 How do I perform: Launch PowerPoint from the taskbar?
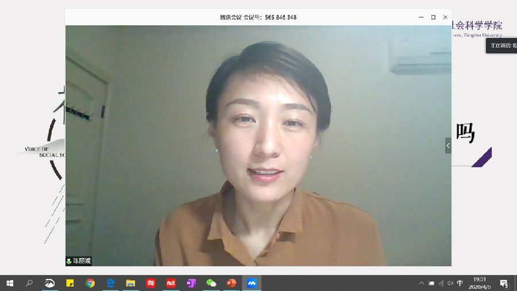click(x=232, y=283)
